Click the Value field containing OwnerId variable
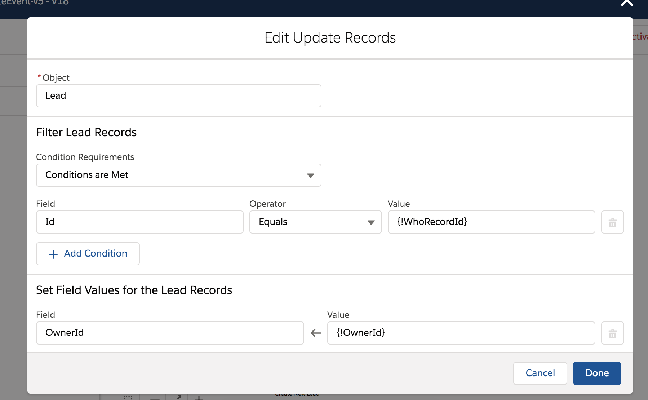This screenshot has width=648, height=400. (462, 333)
